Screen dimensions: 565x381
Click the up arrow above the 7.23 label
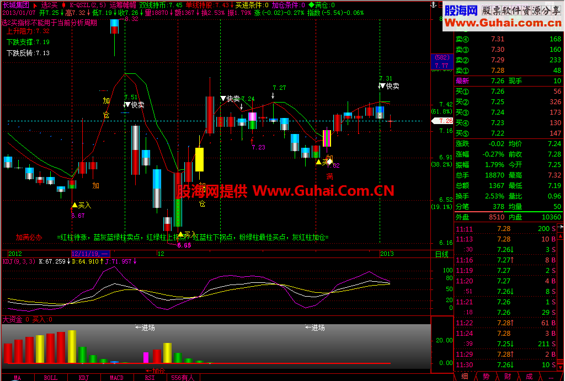tap(252, 140)
